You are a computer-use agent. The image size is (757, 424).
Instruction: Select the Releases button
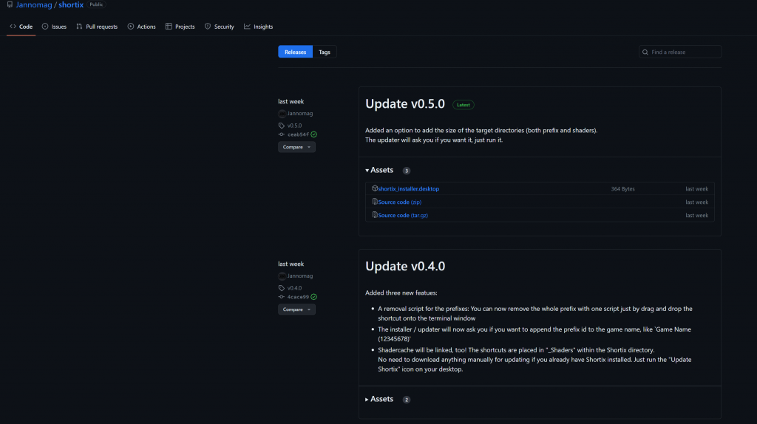tap(295, 52)
